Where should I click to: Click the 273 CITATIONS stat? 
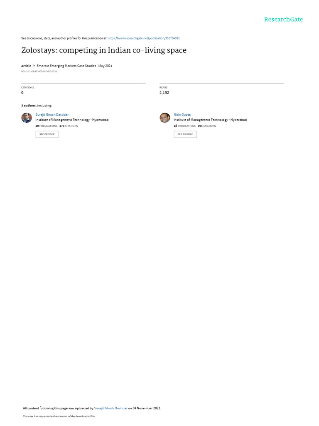coord(69,126)
